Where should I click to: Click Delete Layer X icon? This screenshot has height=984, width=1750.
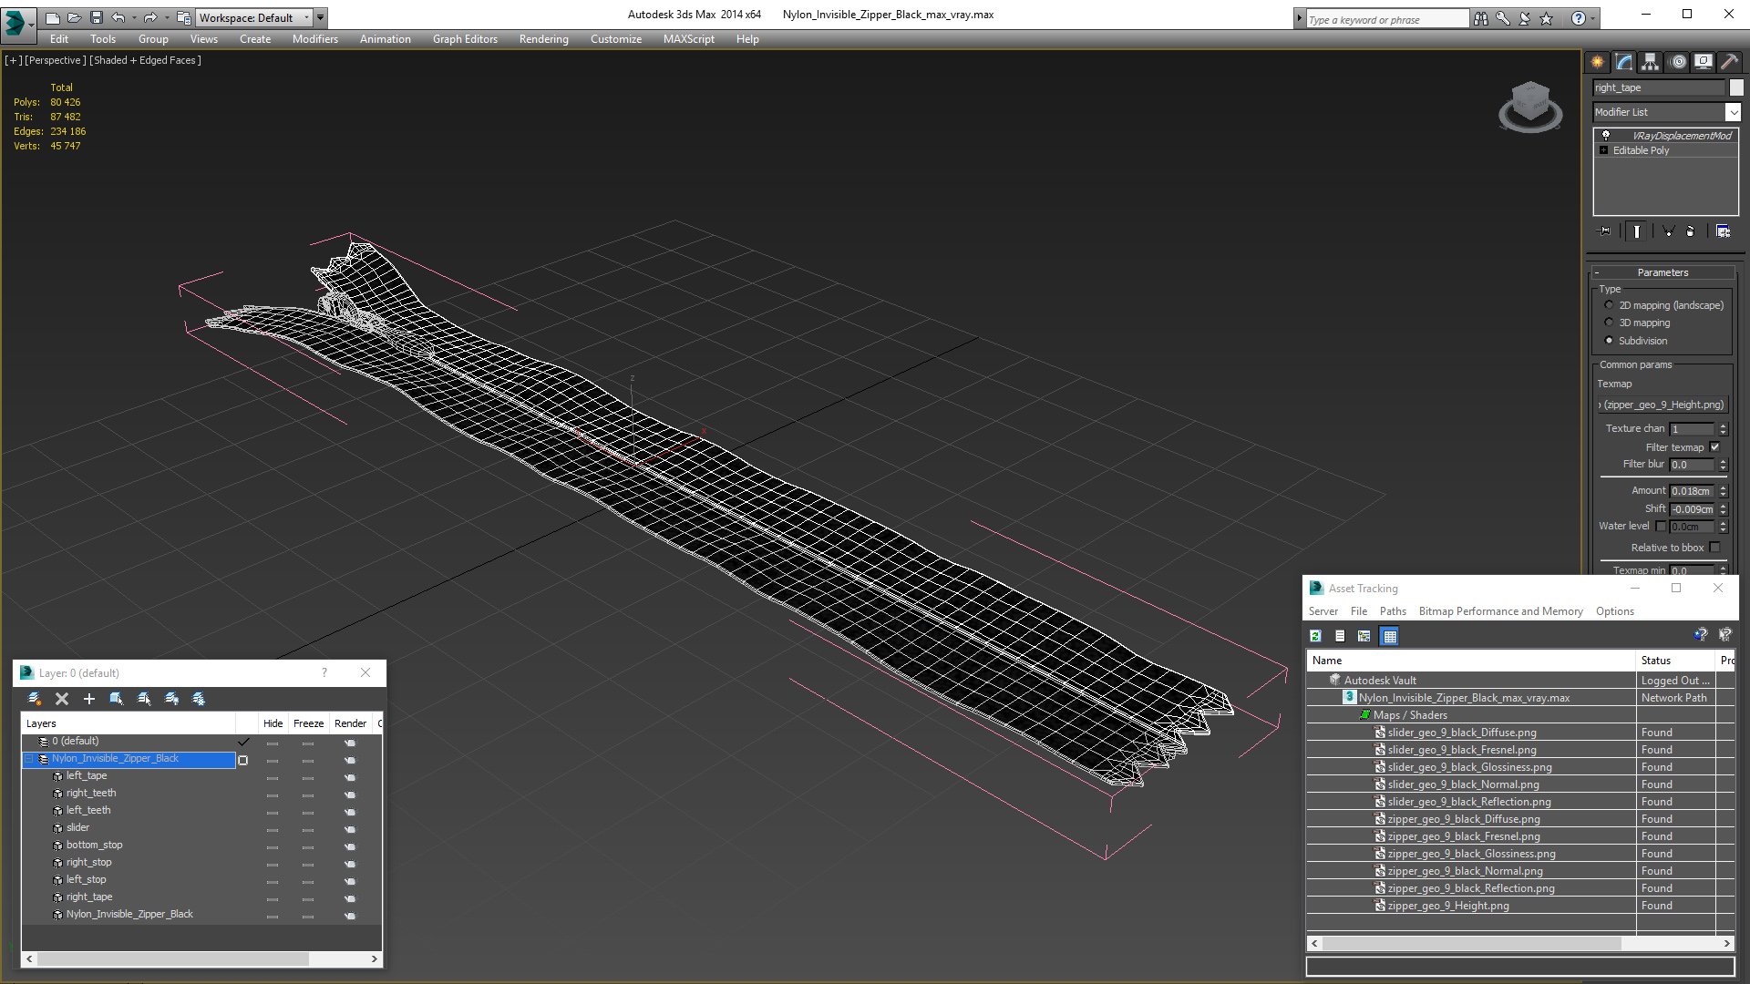coord(62,699)
